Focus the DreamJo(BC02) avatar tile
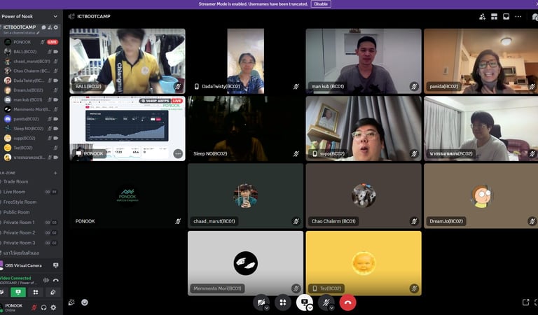Viewport: 538px width, 315px height. tap(481, 196)
